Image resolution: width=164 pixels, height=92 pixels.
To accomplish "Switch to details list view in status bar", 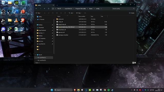I will coord(133,63).
